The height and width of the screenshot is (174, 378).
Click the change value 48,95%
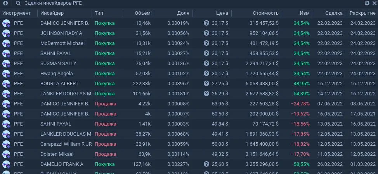pos(302,83)
